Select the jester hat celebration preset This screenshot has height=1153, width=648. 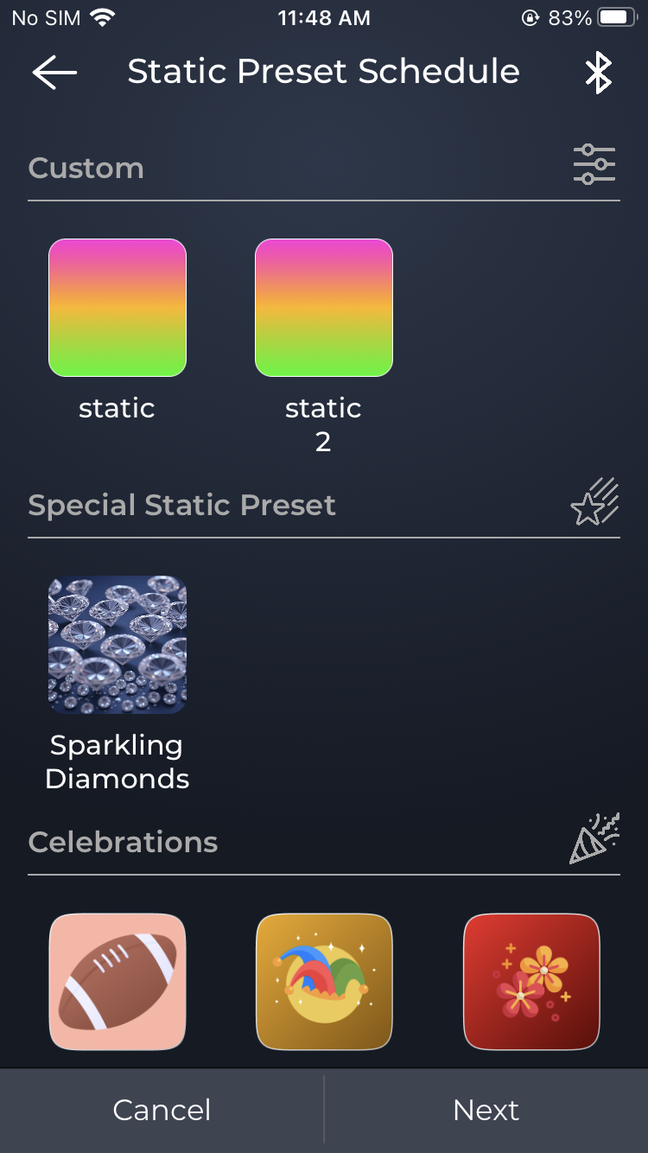(324, 981)
